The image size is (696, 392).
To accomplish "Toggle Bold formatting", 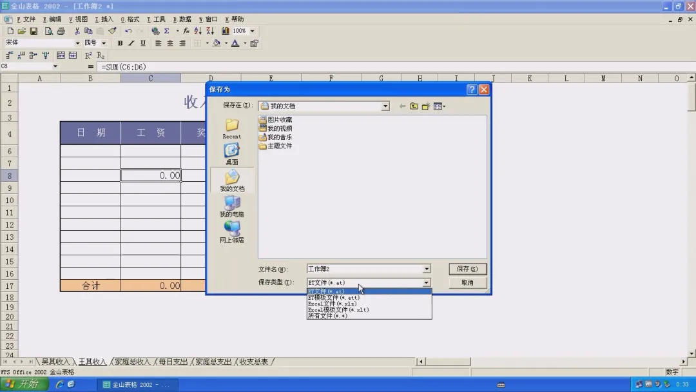I will [x=120, y=43].
